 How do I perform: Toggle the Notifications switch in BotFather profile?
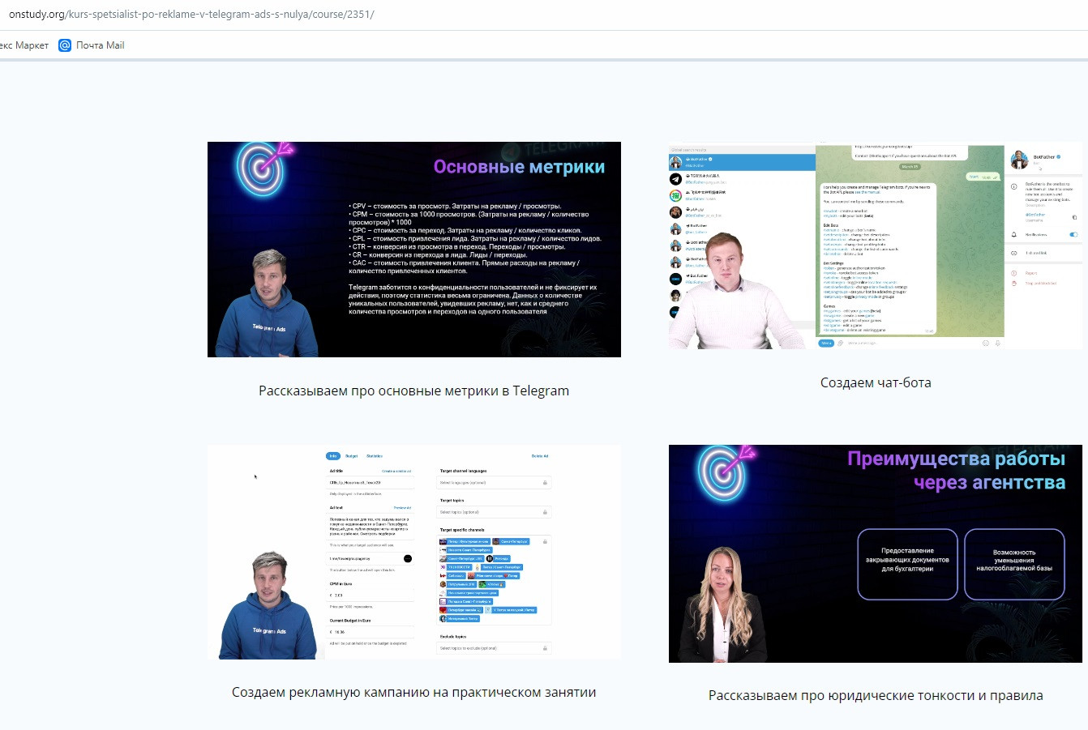(1073, 235)
